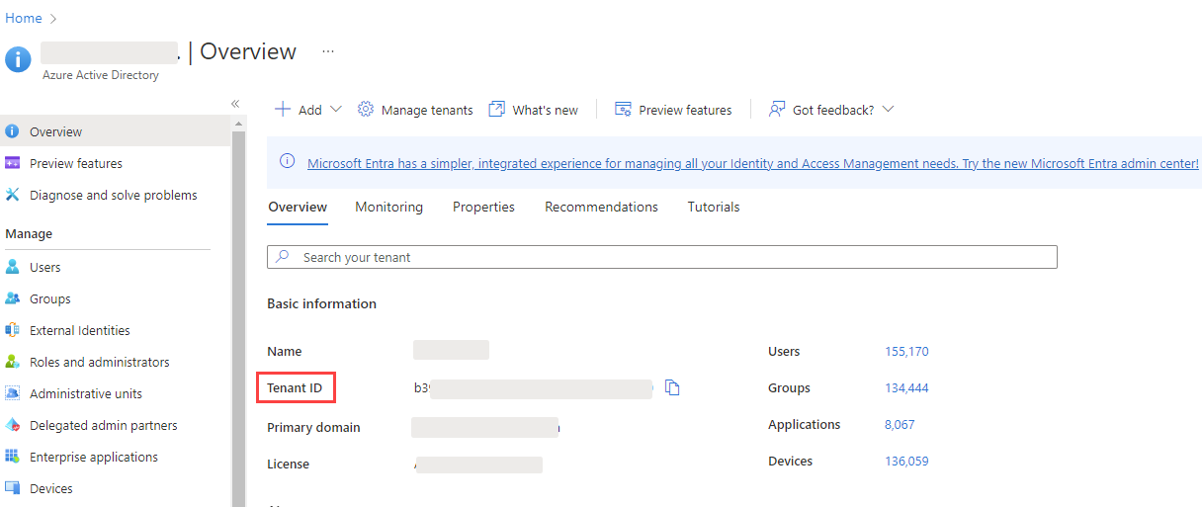1202x507 pixels.
Task: Open the more options ellipsis menu
Action: 328,51
